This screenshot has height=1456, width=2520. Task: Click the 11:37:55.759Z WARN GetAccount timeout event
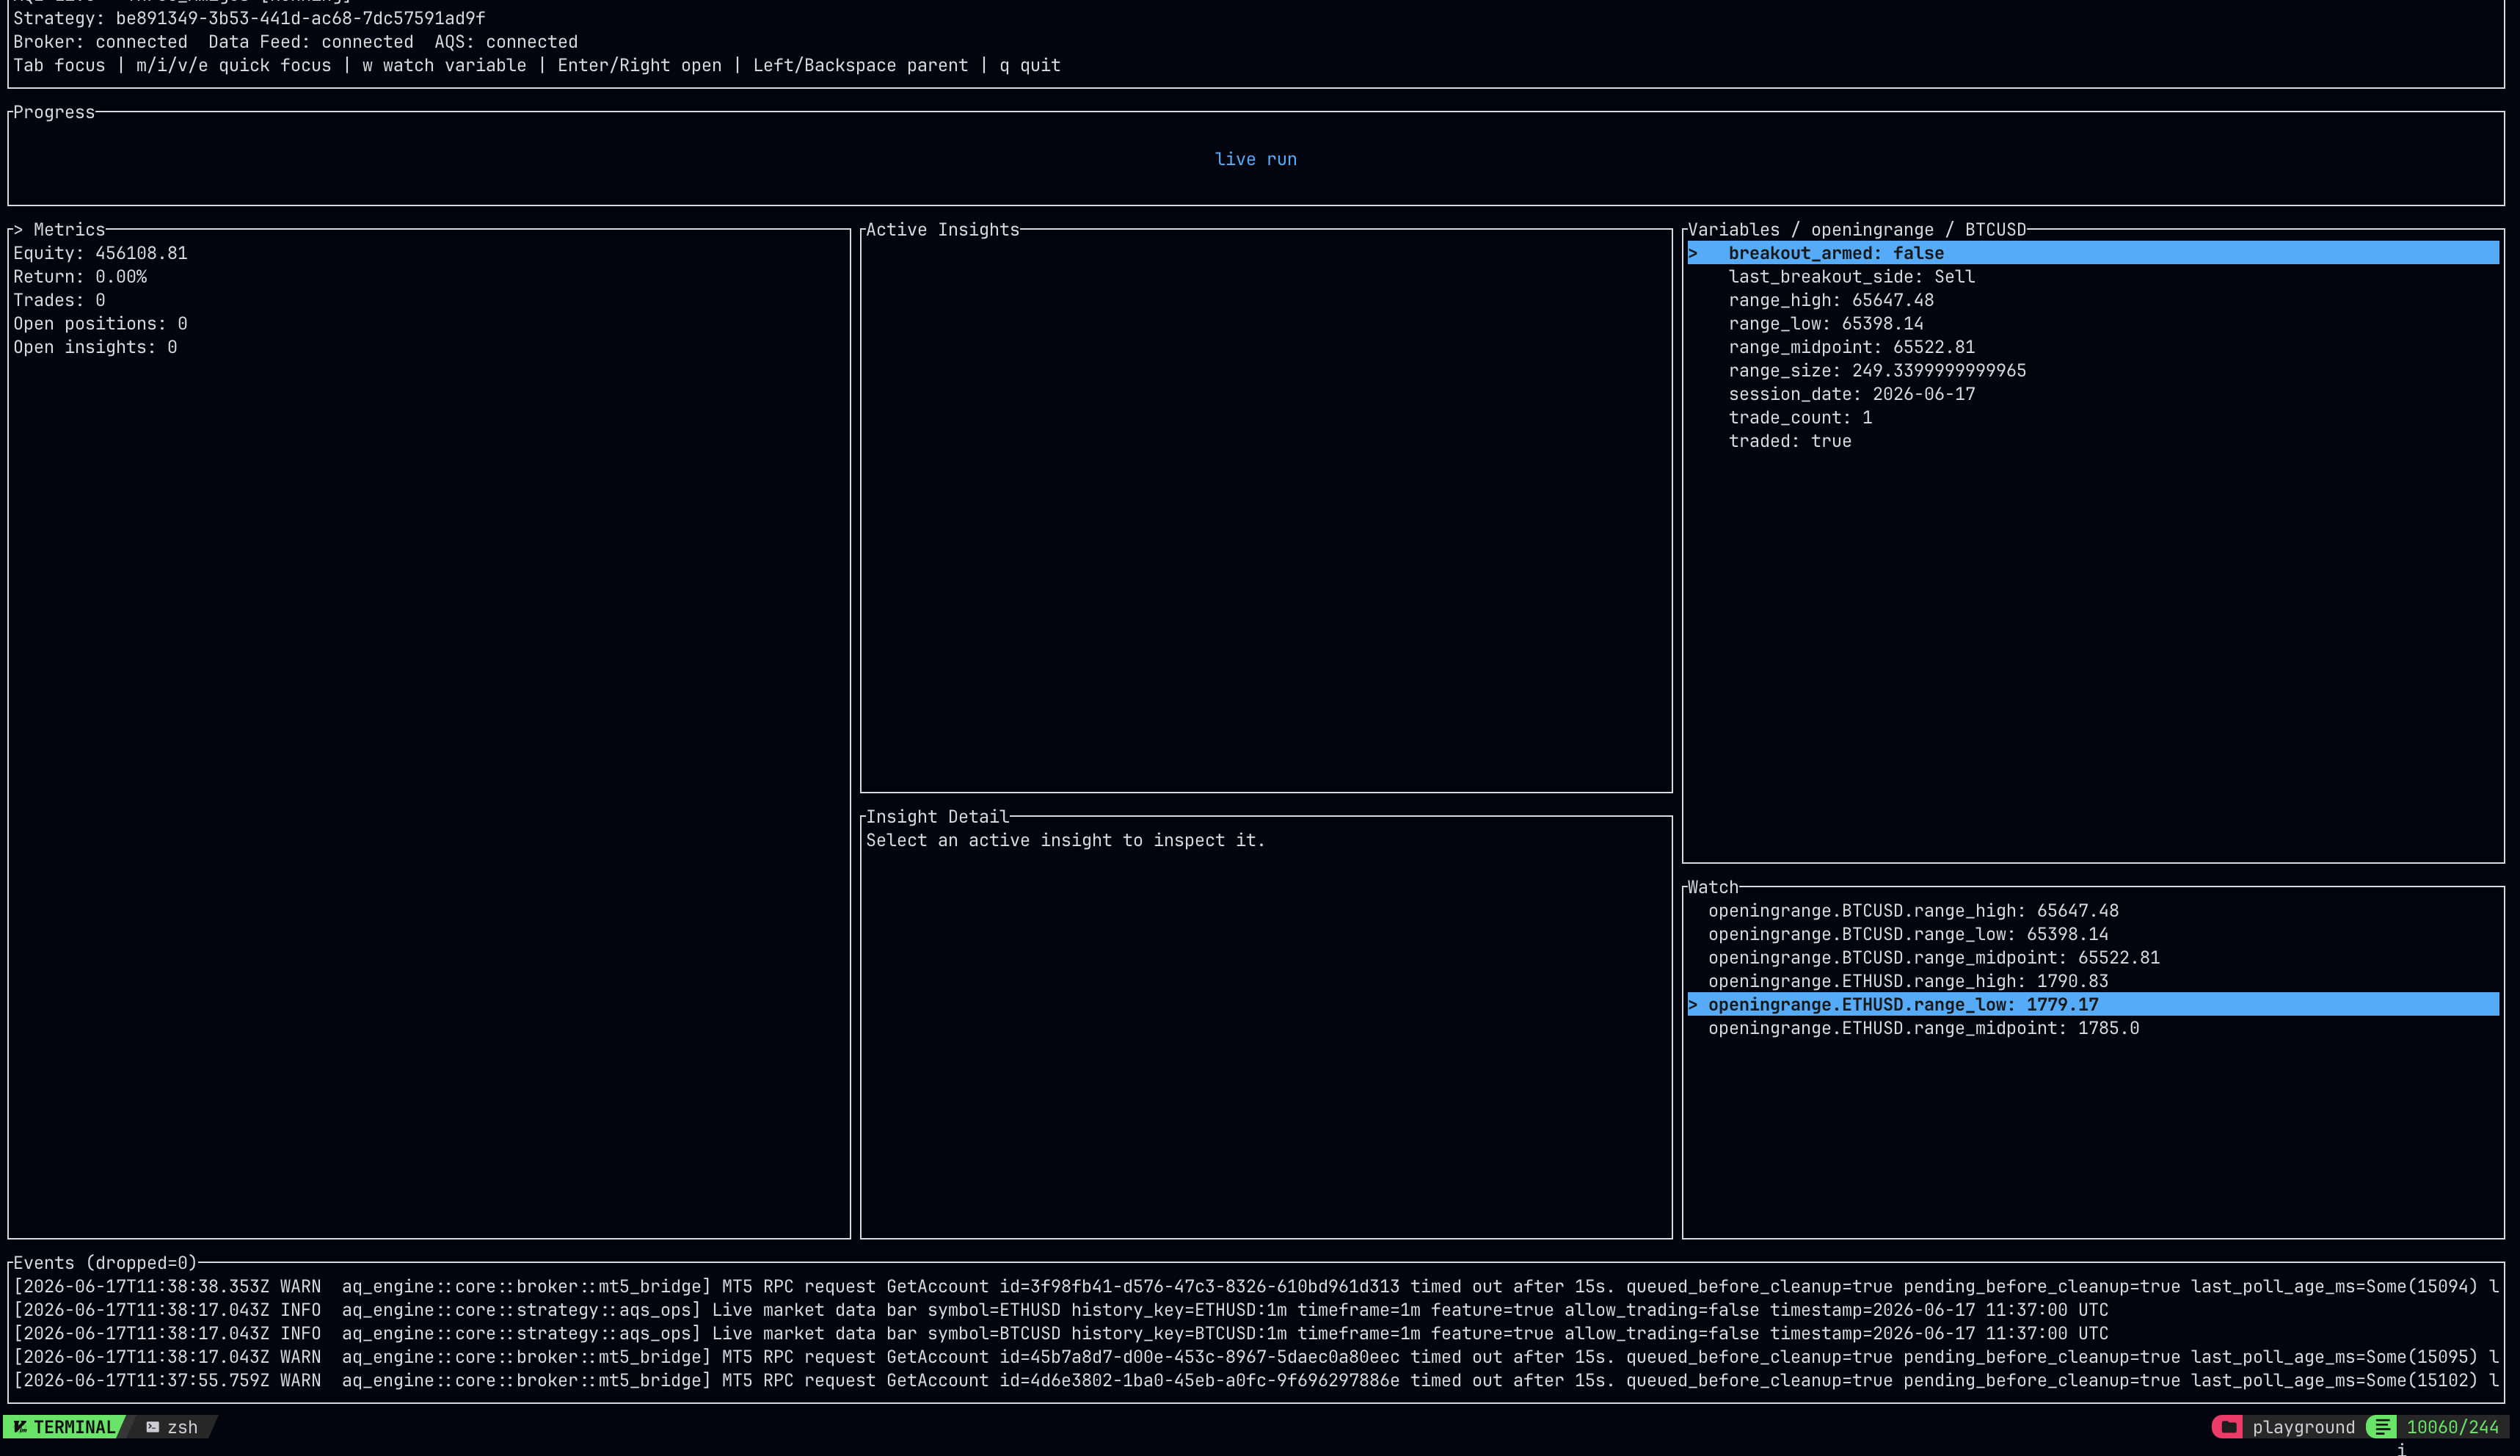pos(1256,1381)
